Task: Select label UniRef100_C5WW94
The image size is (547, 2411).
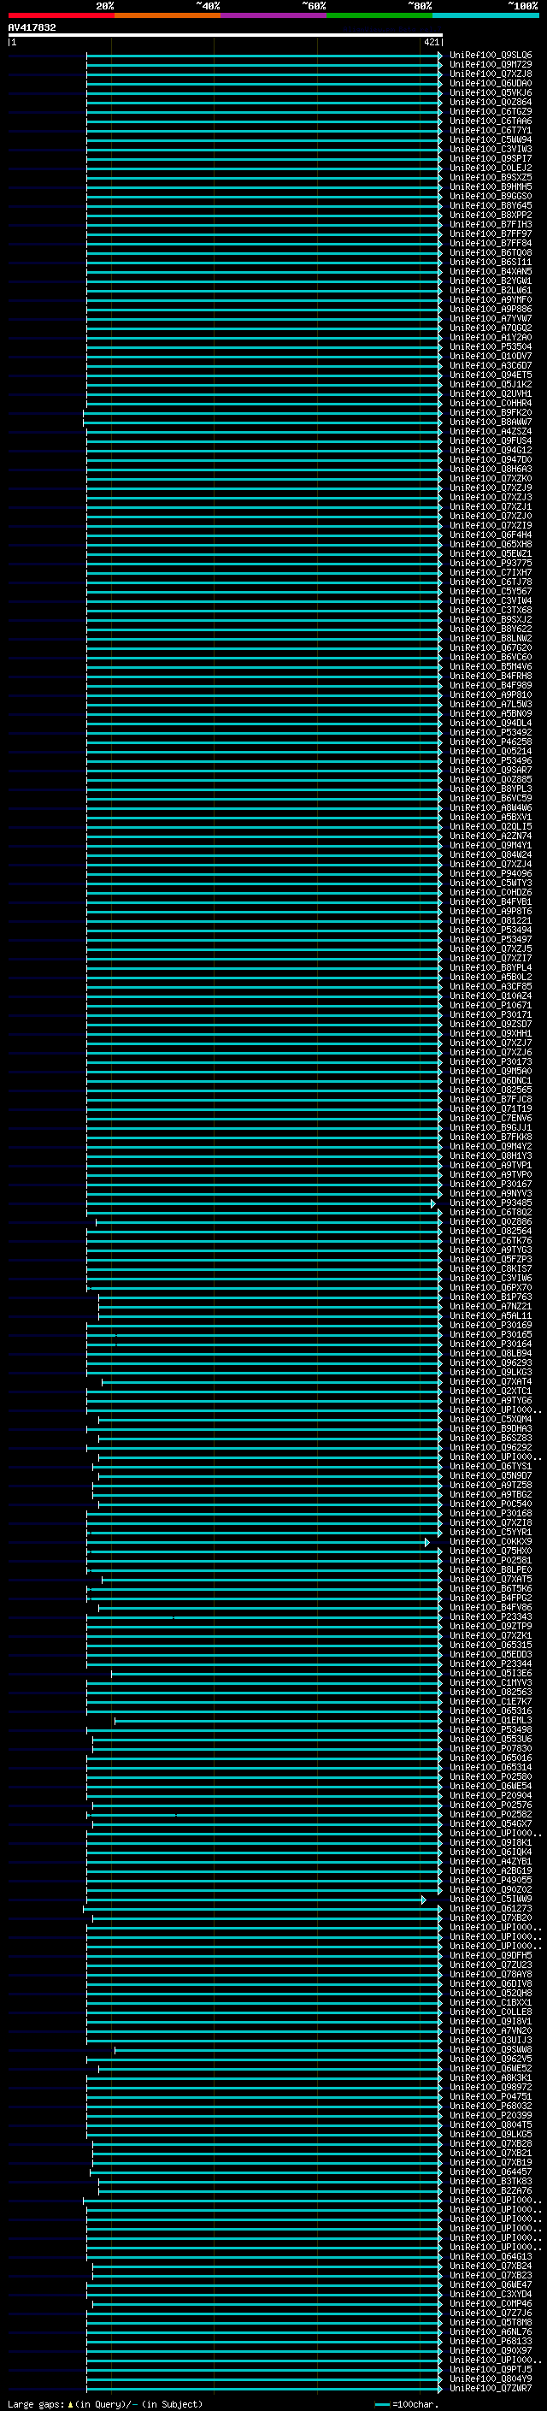Action: pos(490,139)
